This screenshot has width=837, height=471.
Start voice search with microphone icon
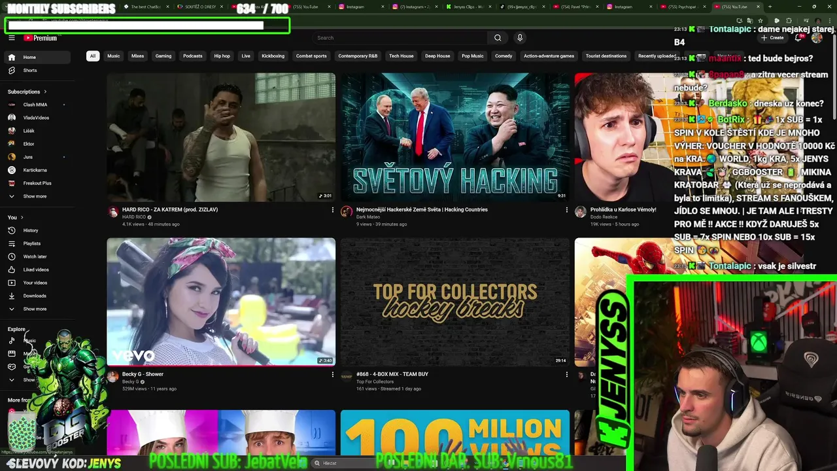pos(520,38)
